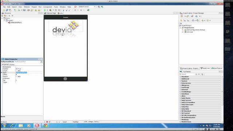Expand the Data Access category in Tool Palette

181,83
